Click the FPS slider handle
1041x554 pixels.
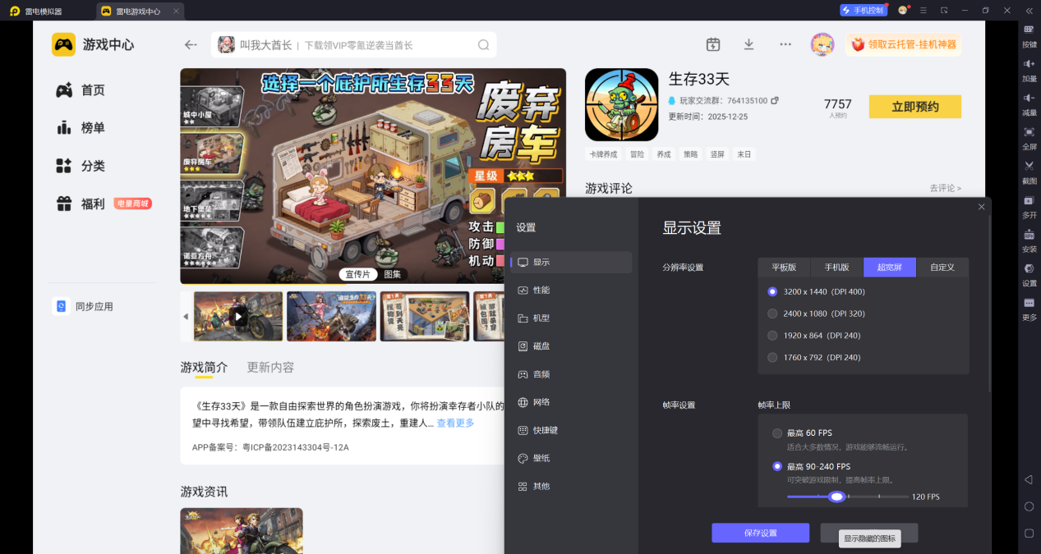pyautogui.click(x=836, y=497)
